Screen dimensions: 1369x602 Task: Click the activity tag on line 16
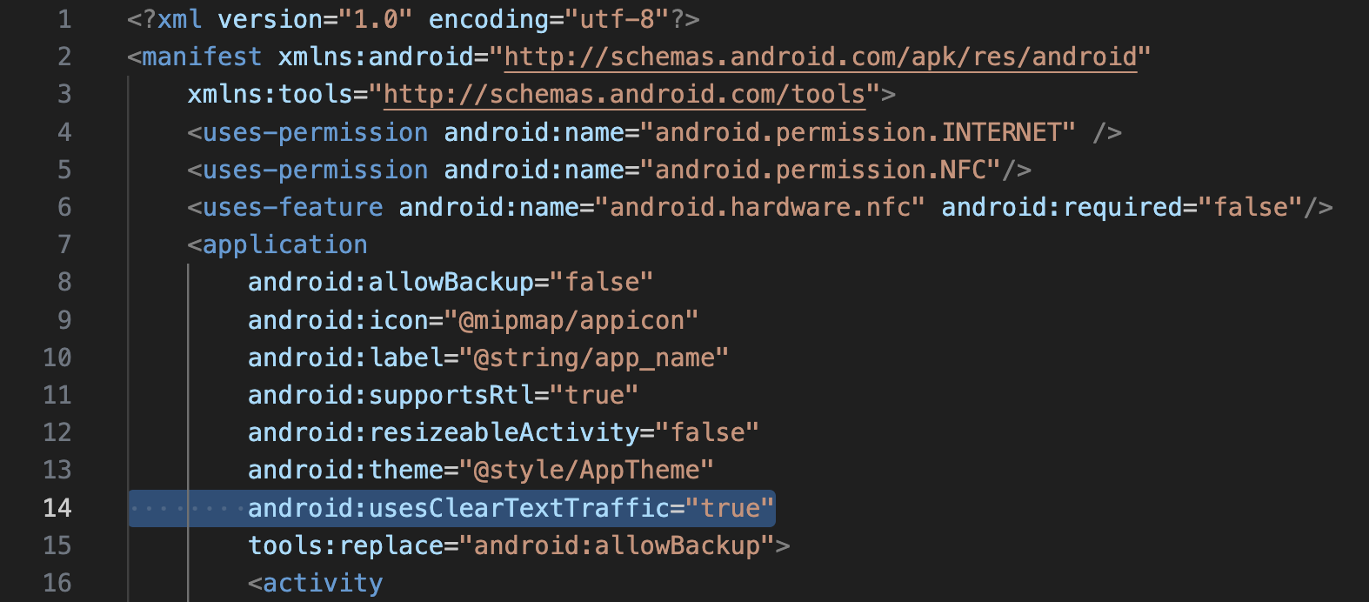click(322, 583)
